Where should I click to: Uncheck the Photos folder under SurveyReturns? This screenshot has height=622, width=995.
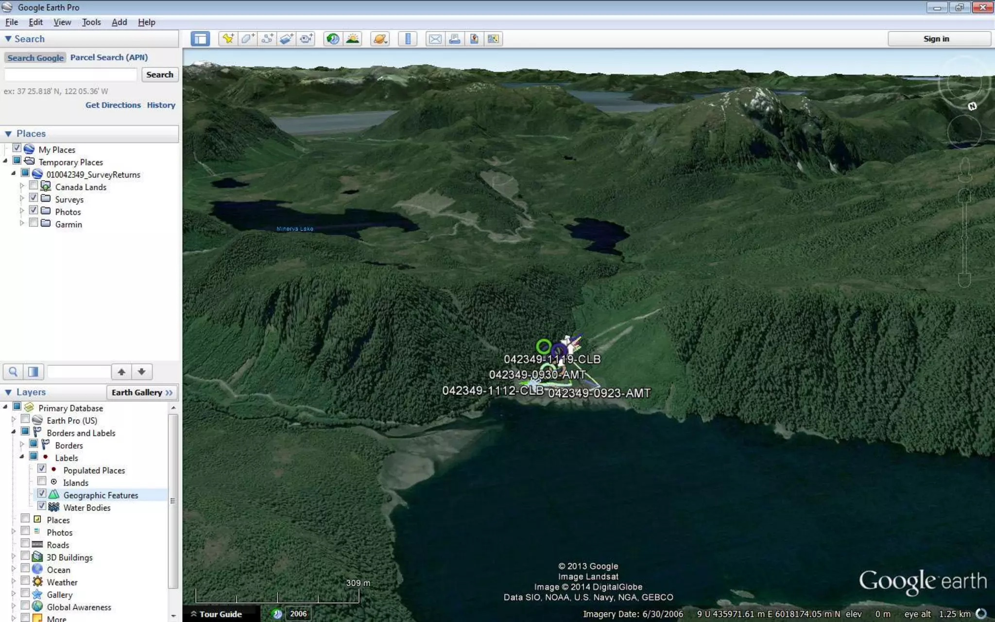point(34,211)
